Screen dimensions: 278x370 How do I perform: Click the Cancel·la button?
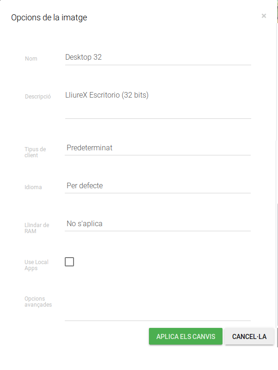tap(249, 337)
